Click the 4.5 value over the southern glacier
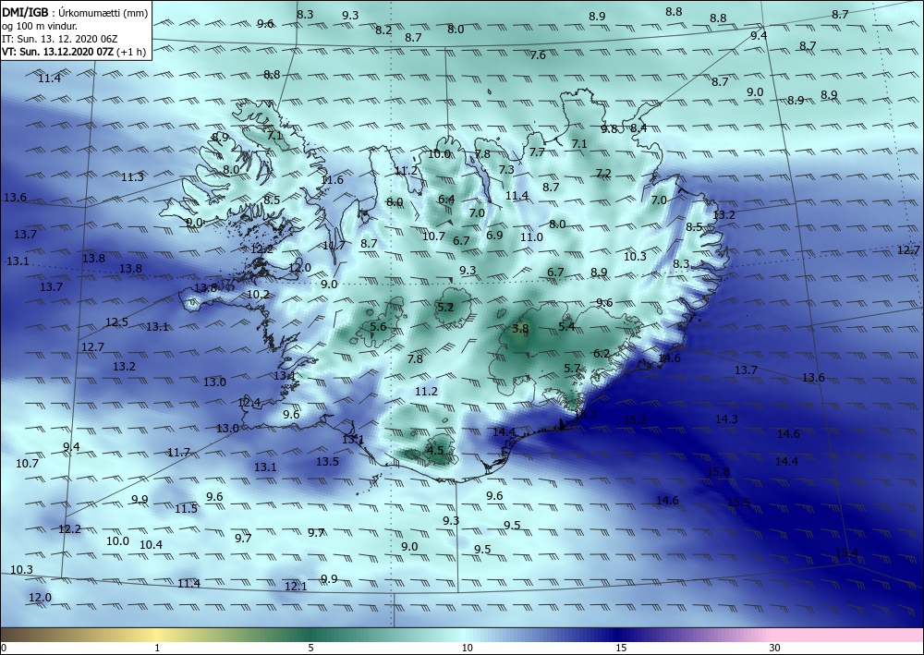Image resolution: width=924 pixels, height=655 pixels. (x=435, y=450)
